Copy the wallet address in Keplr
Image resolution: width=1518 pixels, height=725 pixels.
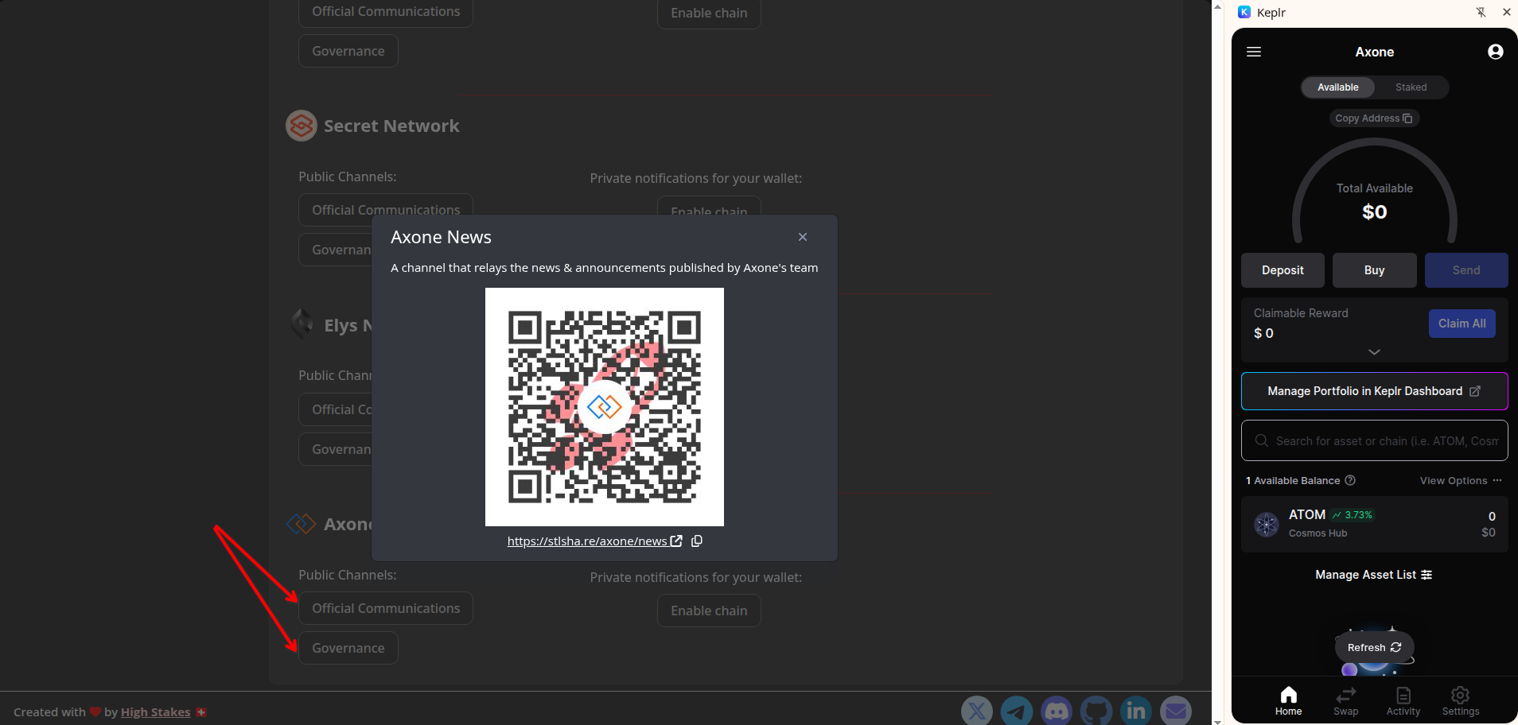(x=1374, y=118)
